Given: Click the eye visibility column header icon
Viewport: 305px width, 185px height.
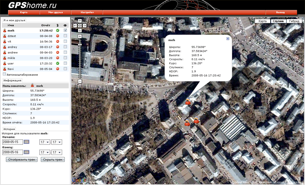Looking at the screenshot, I should (x=65, y=25).
